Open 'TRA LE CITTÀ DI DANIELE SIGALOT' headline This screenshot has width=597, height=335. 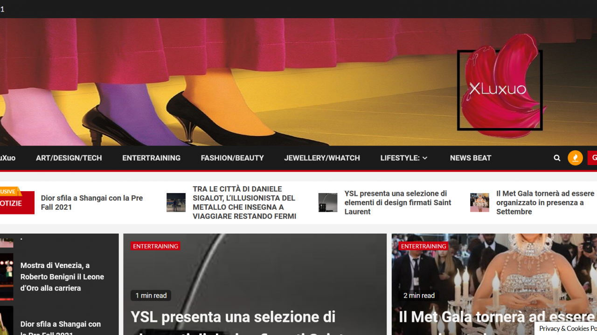point(244,202)
